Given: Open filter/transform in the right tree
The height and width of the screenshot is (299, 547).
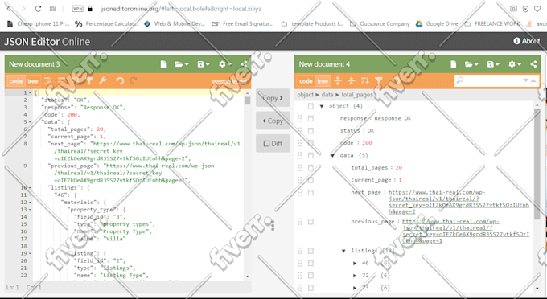Looking at the screenshot, I should [379, 81].
